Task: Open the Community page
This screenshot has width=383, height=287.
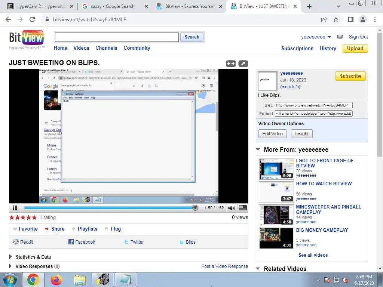Action: (x=137, y=48)
